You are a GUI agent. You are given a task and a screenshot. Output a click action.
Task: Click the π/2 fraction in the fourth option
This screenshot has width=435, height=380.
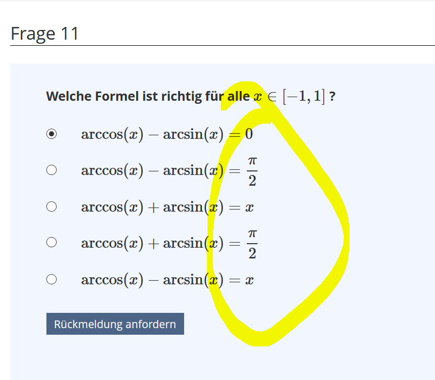[252, 243]
